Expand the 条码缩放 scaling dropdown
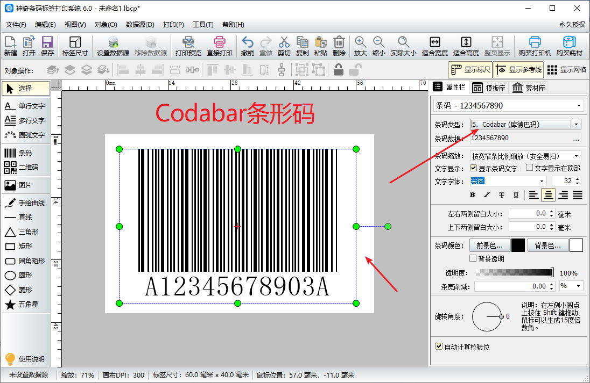Screen dimensions: 590x383 point(576,156)
